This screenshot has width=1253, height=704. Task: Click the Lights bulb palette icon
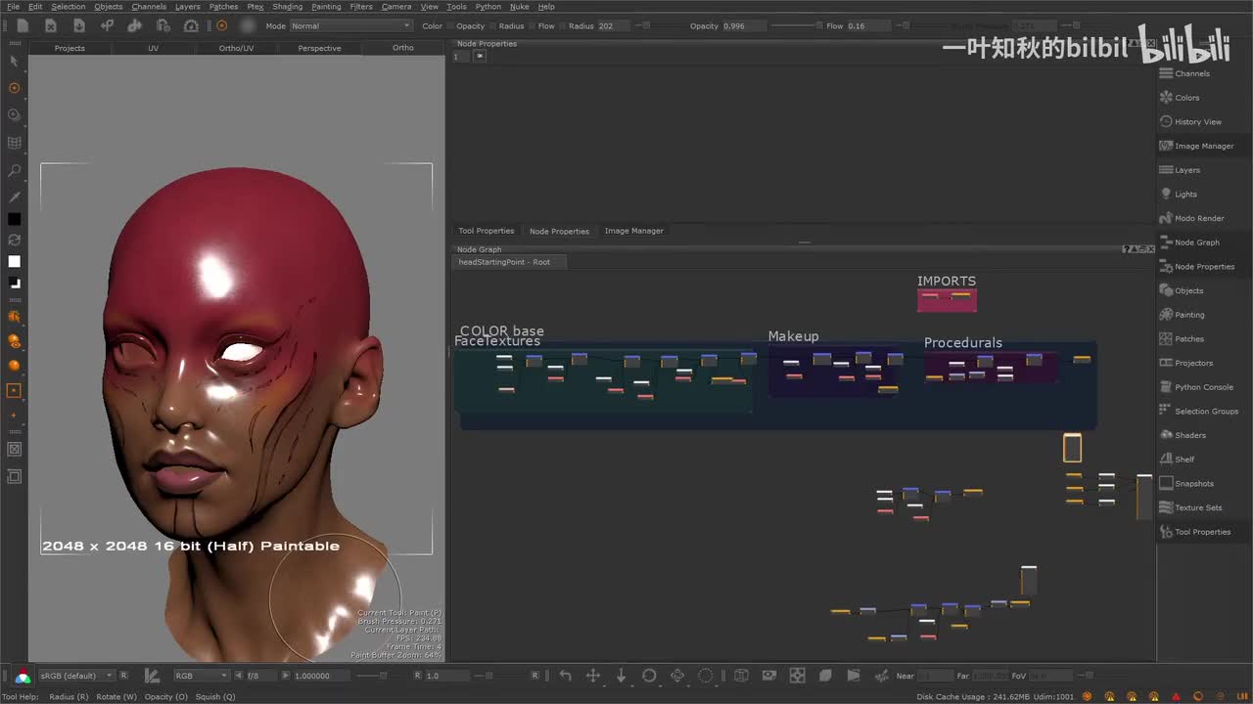[1166, 194]
